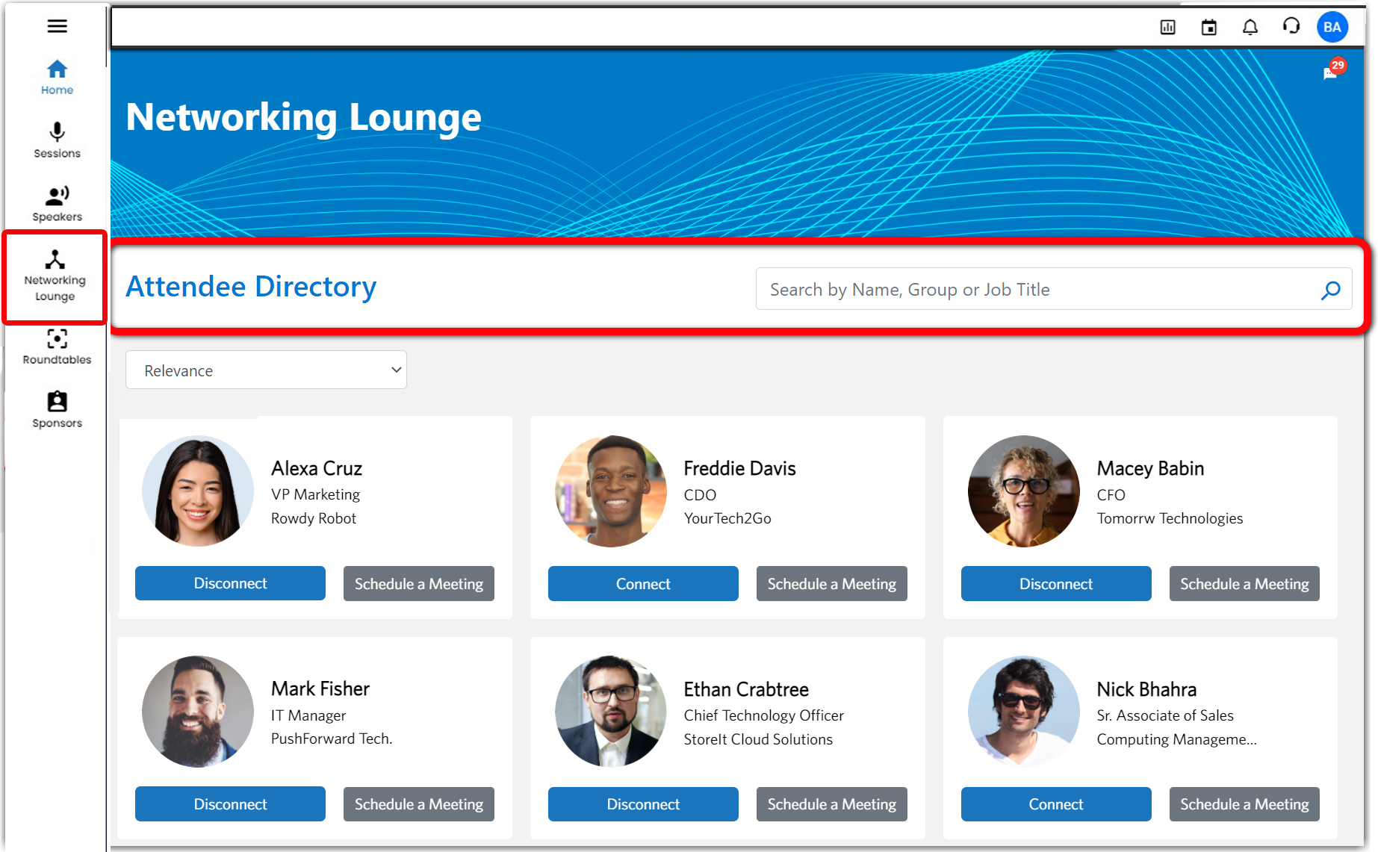The image size is (1378, 852).
Task: Open Freddie Davis's profile photo
Action: click(611, 491)
